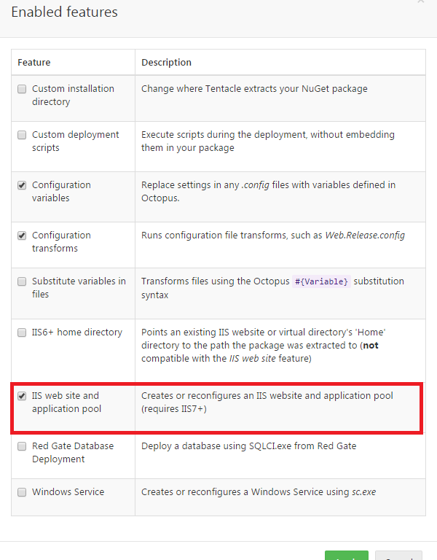Viewport: 437px width, 560px height.
Task: Tick the Red Gate Database Deployment checkbox
Action: [x=22, y=446]
